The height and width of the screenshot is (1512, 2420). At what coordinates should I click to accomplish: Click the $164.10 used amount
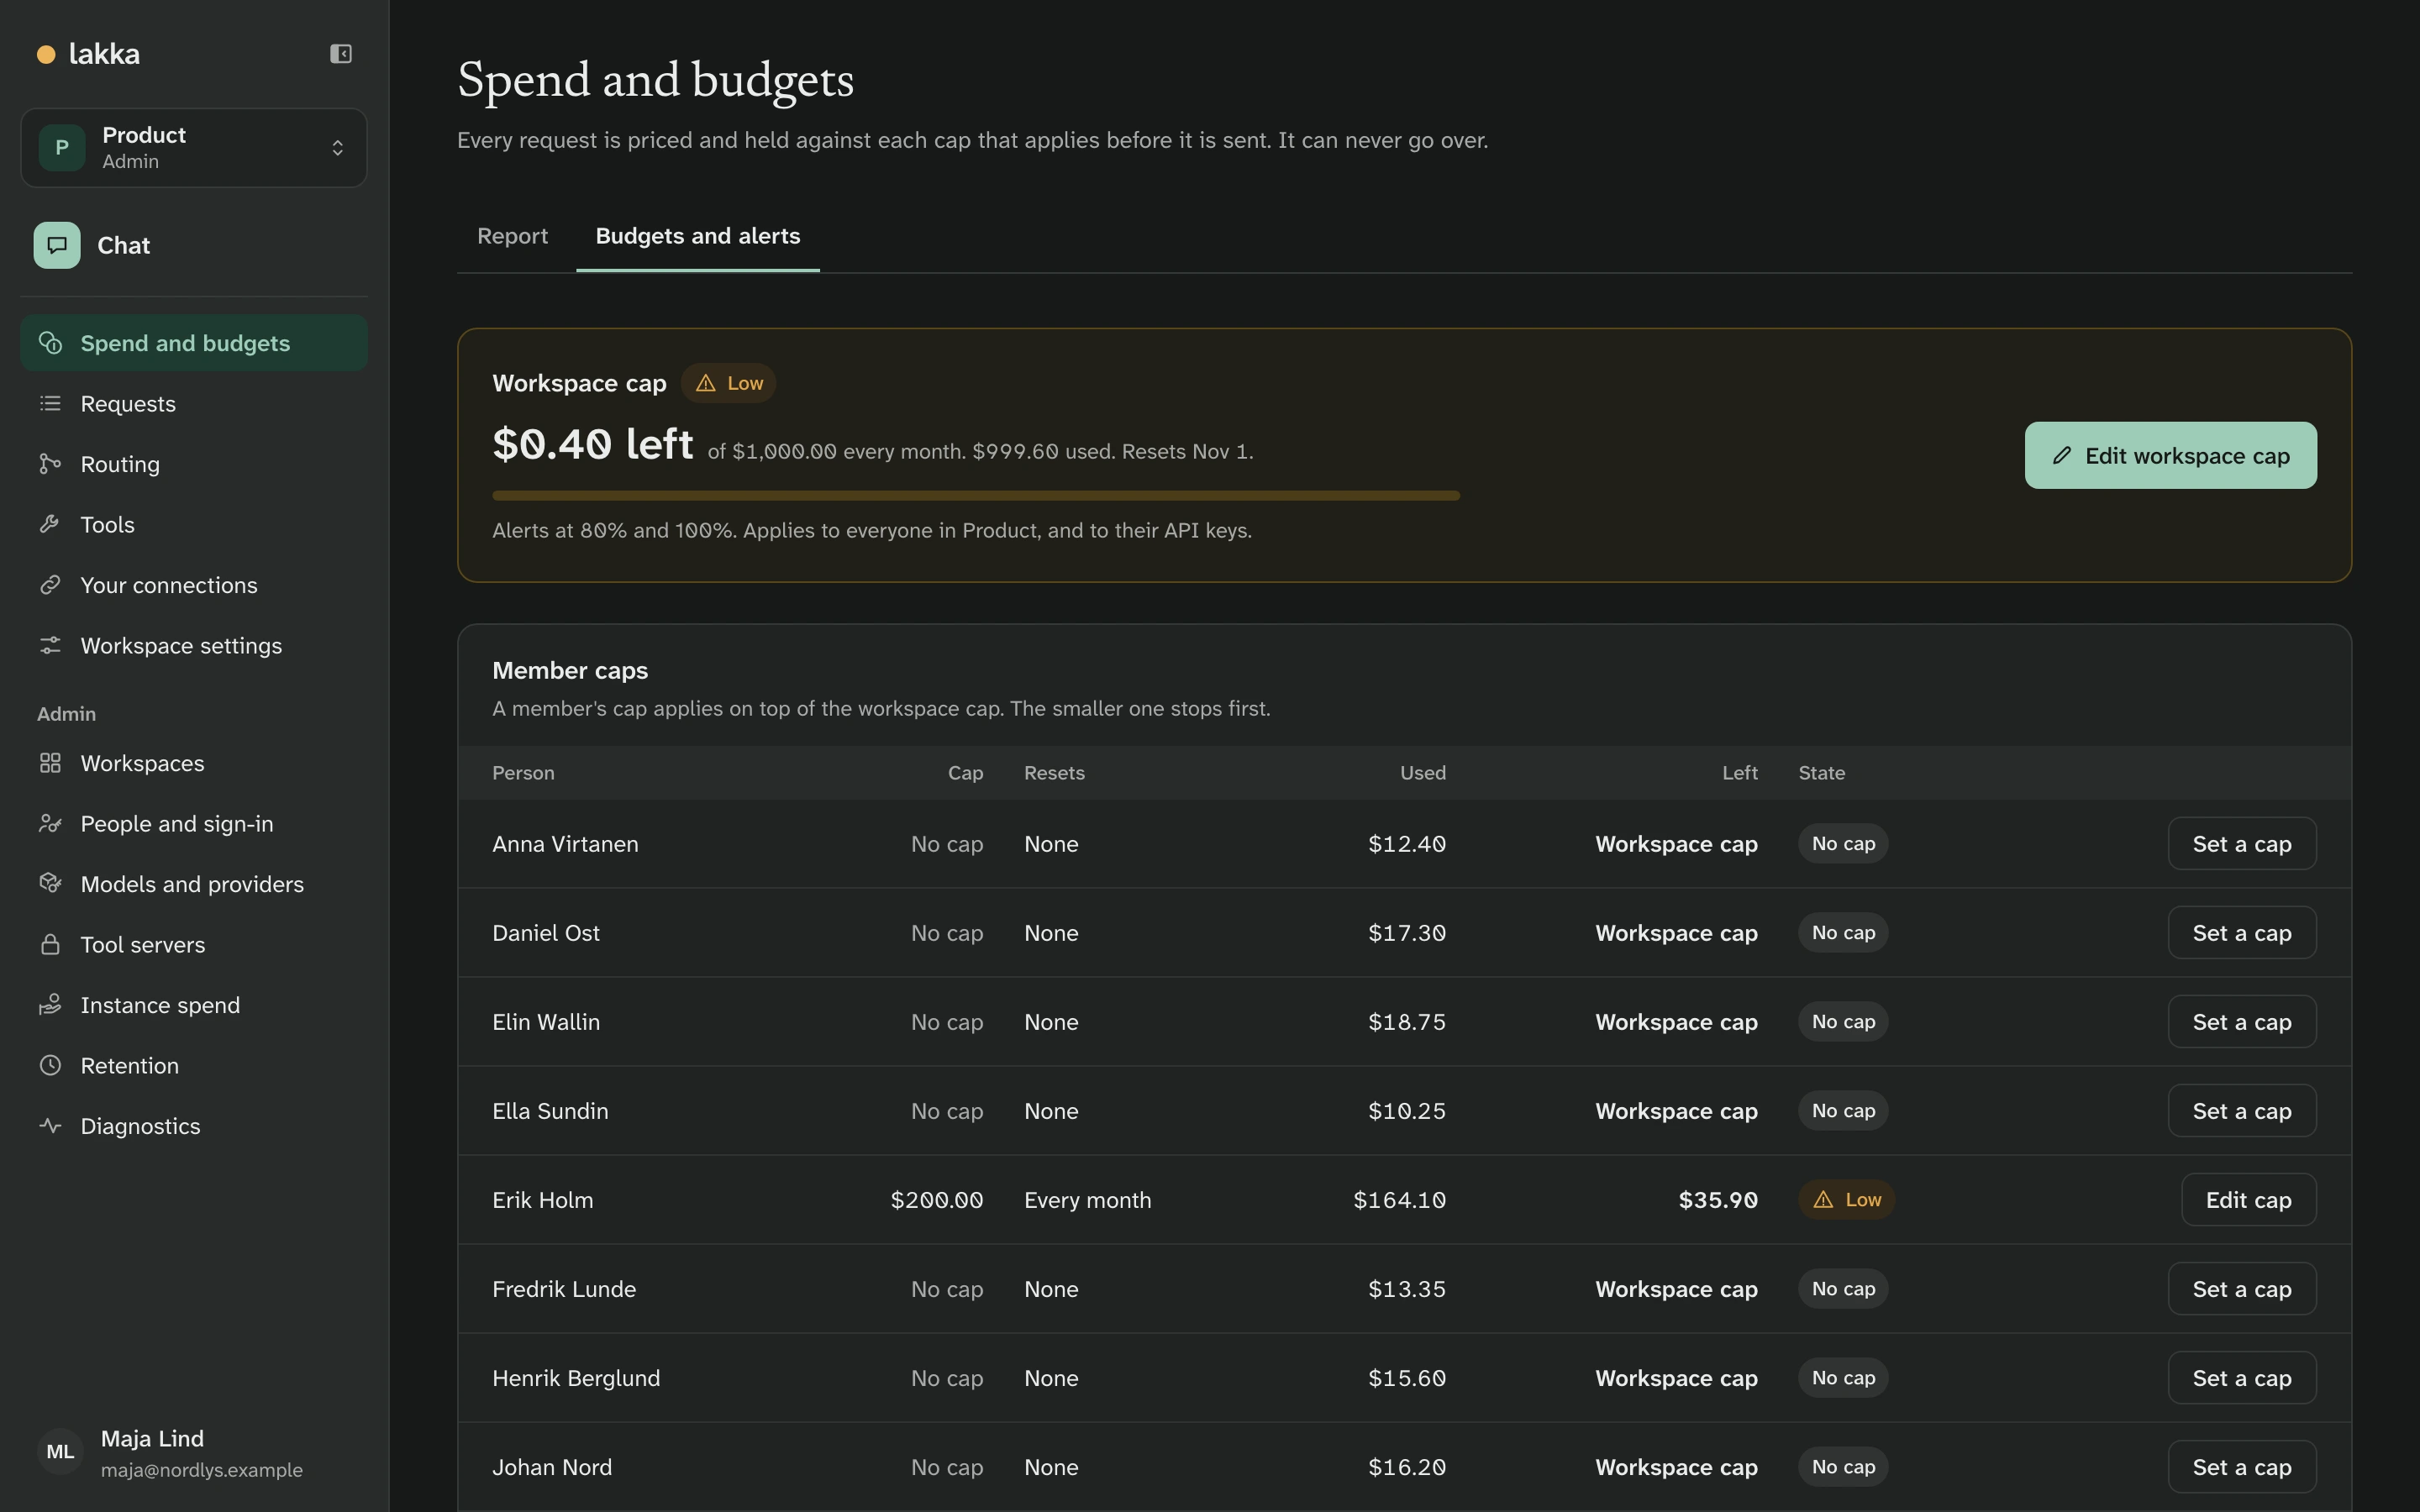pyautogui.click(x=1399, y=1200)
